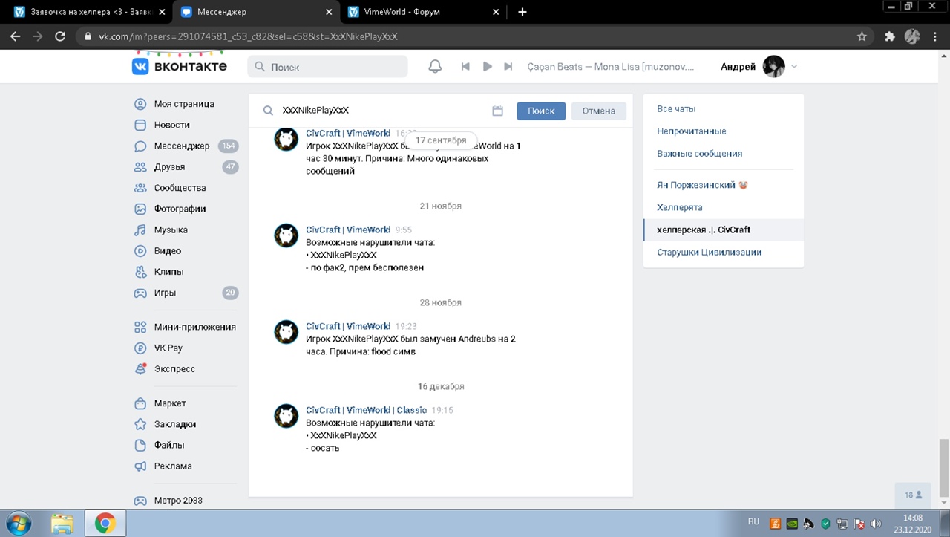Click avatar of 16 декабря message
The height and width of the screenshot is (537, 950).
coord(286,416)
